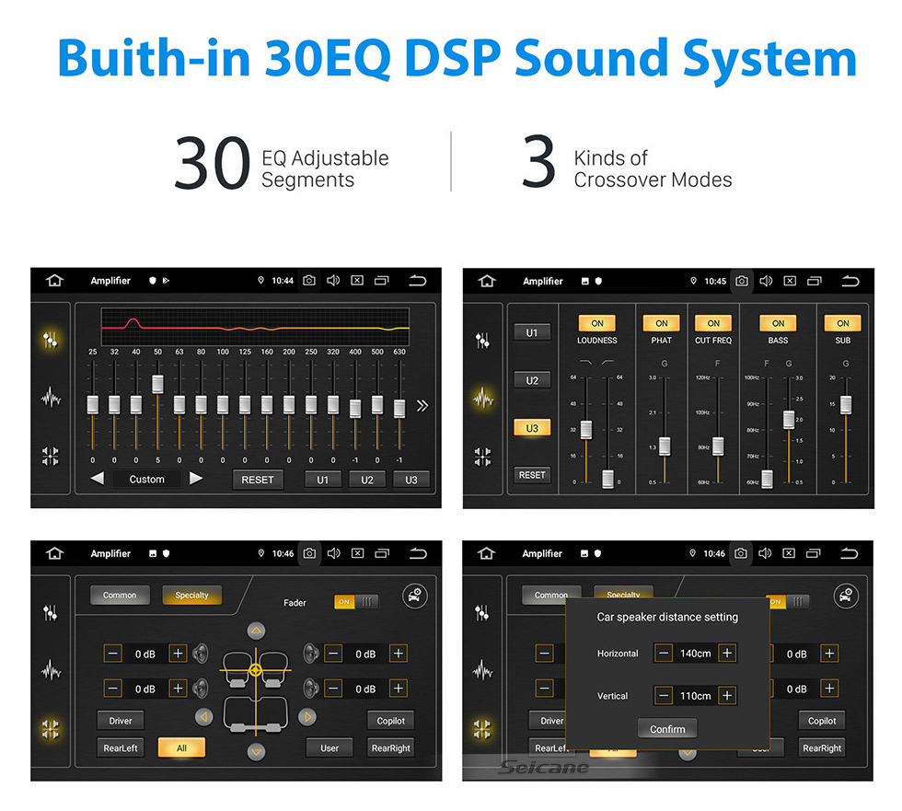902x811 pixels.
Task: Shift balance right using the right arrow
Action: click(307, 717)
